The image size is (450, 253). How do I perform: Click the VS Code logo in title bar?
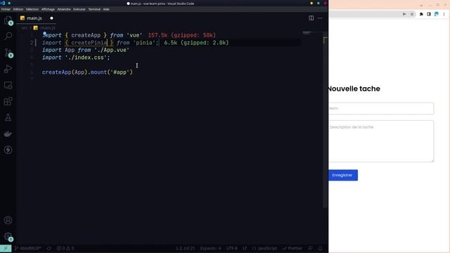point(3,3)
